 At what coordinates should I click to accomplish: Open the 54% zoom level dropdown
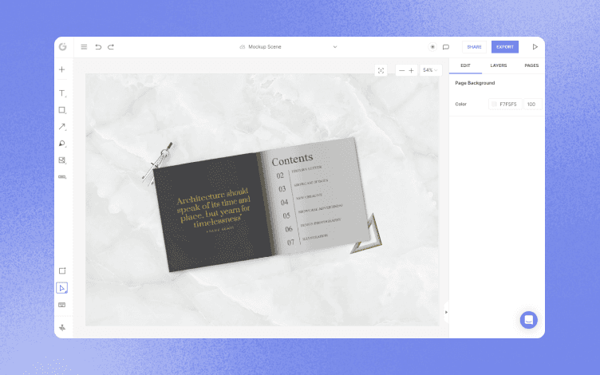click(x=431, y=70)
